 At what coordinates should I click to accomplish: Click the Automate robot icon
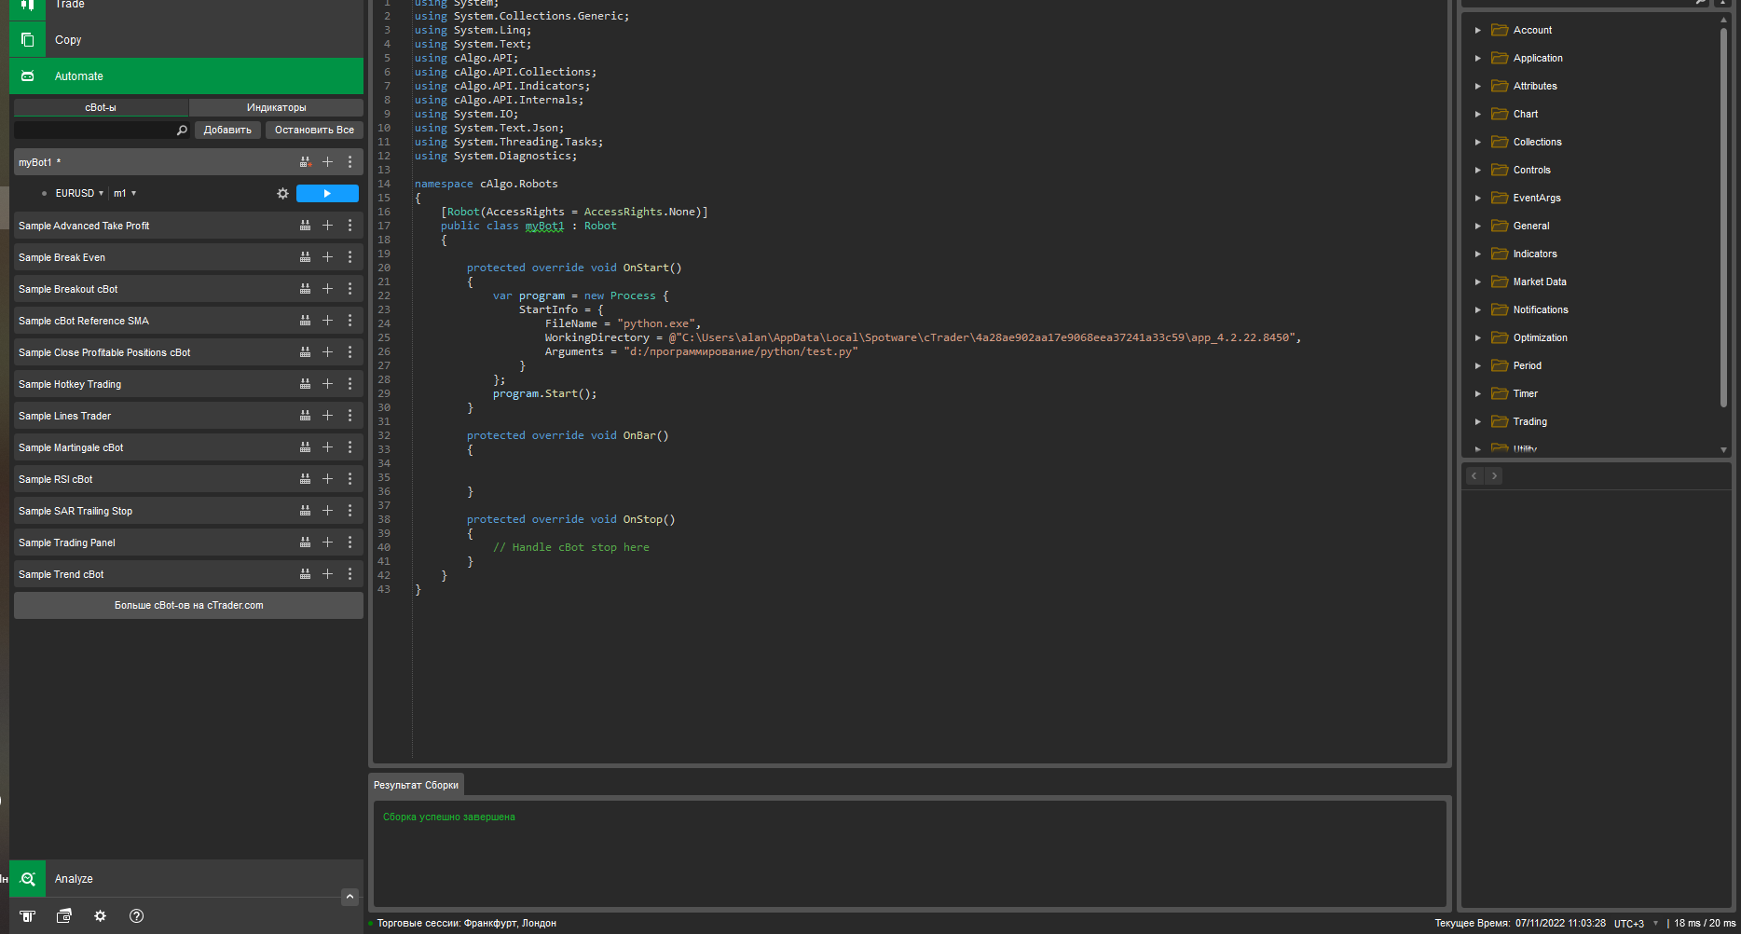tap(27, 76)
